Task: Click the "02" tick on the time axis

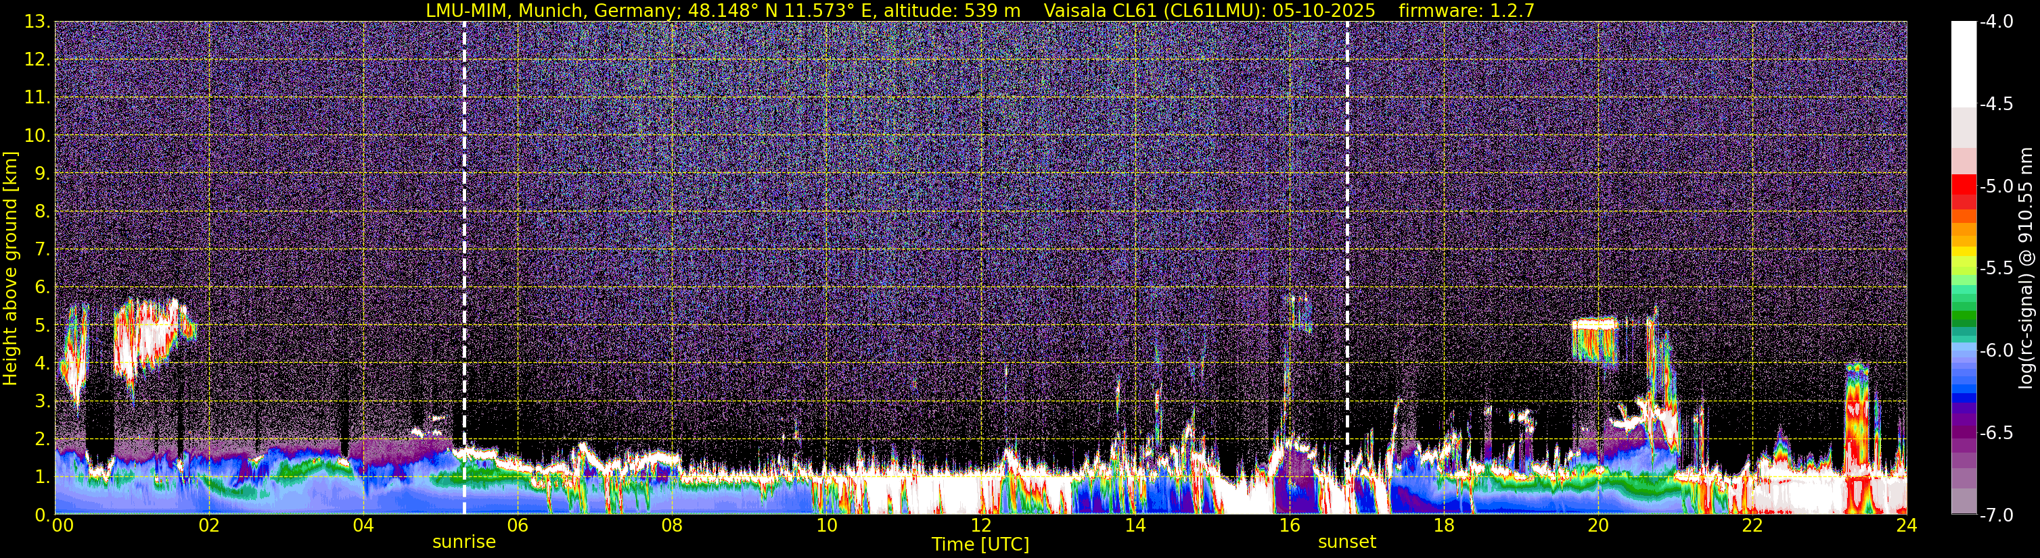Action: tap(209, 526)
